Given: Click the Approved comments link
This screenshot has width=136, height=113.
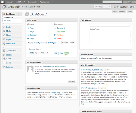Looking at the screenshot, I should click(61, 31).
